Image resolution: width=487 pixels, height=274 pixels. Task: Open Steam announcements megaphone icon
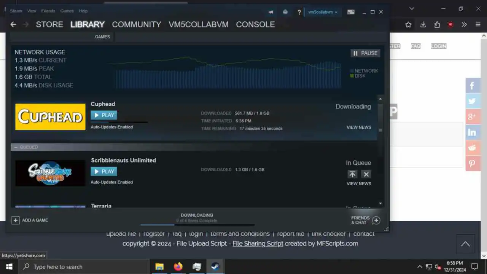[271, 12]
